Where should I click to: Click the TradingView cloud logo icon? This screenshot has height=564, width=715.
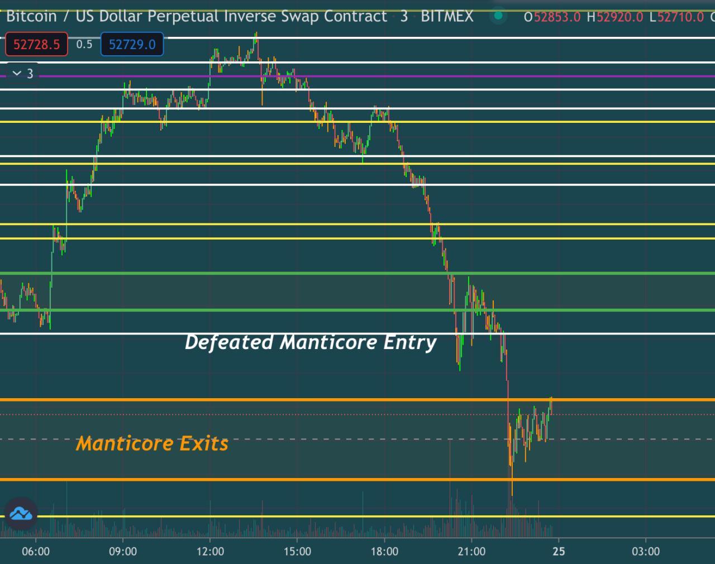[21, 513]
